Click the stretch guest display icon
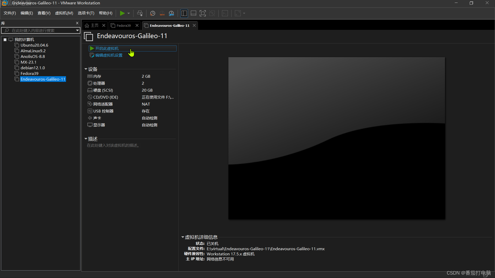 point(238,13)
